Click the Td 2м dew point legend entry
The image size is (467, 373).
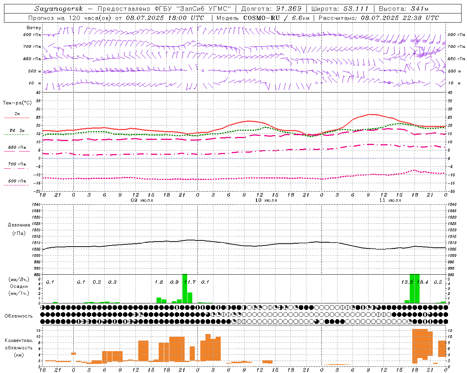pos(17,130)
